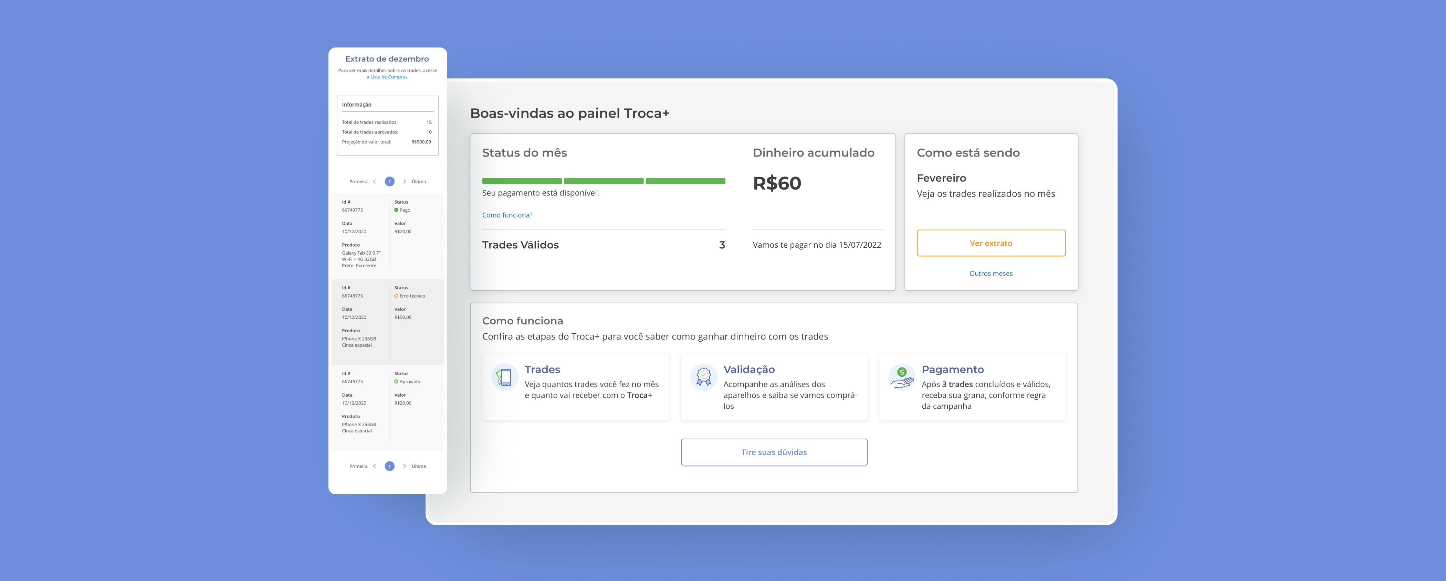
Task: Select page 1 in top pagination
Action: click(390, 182)
